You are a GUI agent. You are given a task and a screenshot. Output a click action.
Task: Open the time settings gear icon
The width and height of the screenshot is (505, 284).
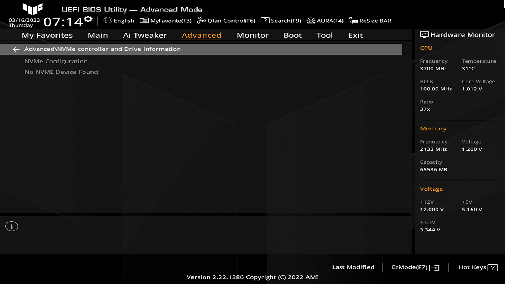click(x=88, y=19)
